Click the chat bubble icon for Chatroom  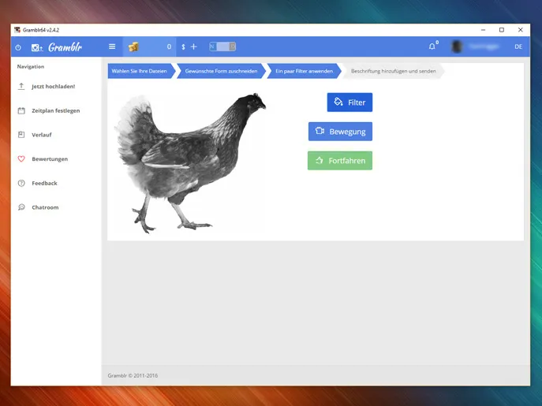[21, 207]
